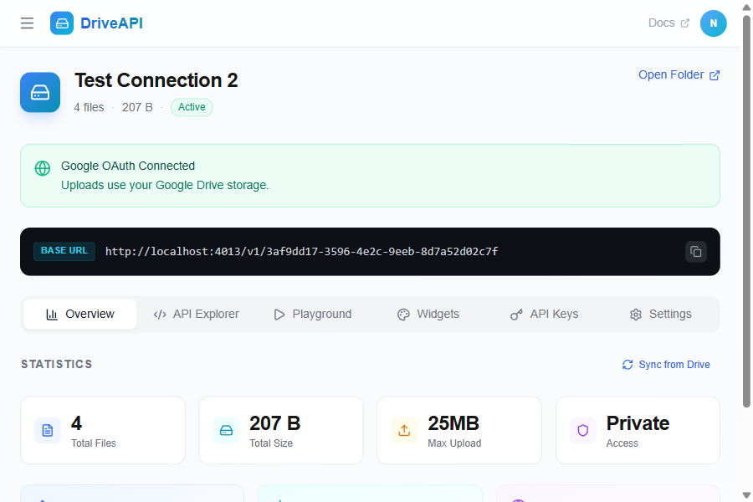Click the N user avatar
This screenshot has width=753, height=502.
(x=713, y=23)
